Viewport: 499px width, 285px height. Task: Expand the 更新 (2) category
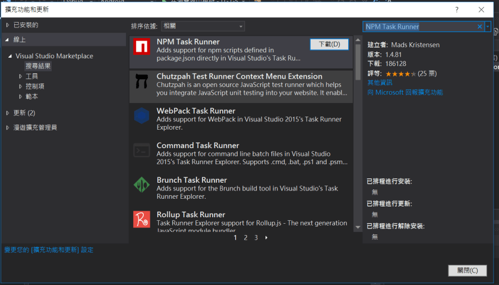pos(7,112)
